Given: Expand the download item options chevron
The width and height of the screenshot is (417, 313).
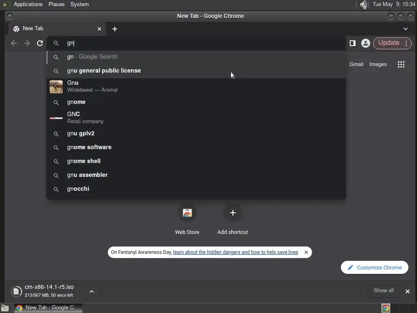Looking at the screenshot, I should (92, 291).
